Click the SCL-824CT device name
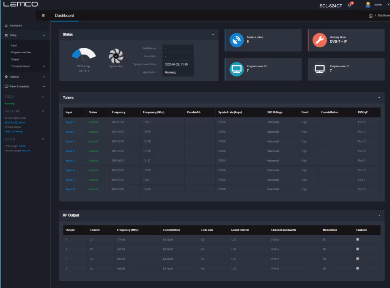This screenshot has width=390, height=288. tap(330, 6)
